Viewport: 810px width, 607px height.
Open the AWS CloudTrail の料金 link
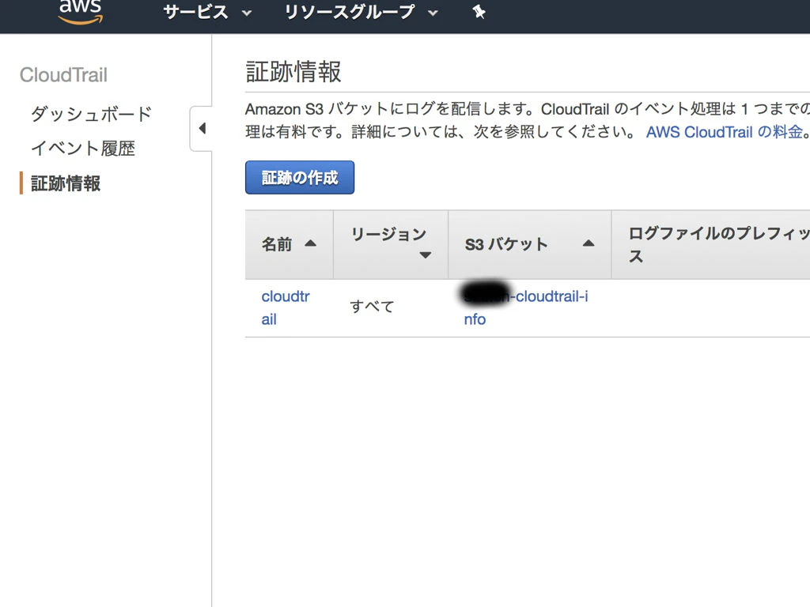point(725,132)
